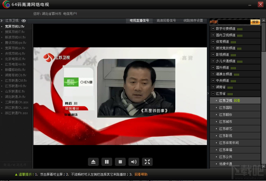Choose source 湖南有线Cb.flv
The height and width of the screenshot is (181, 266).
[16, 75]
